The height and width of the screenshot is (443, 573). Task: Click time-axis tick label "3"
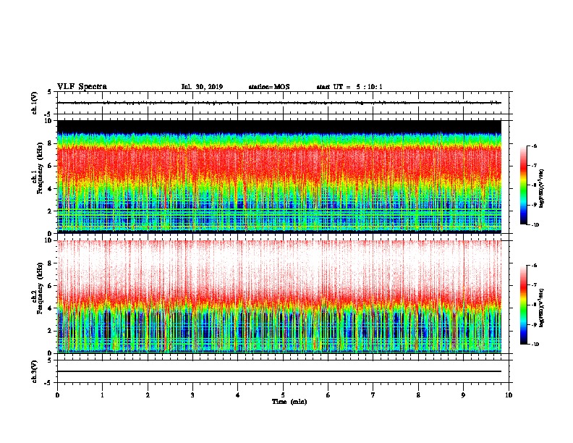click(x=192, y=395)
